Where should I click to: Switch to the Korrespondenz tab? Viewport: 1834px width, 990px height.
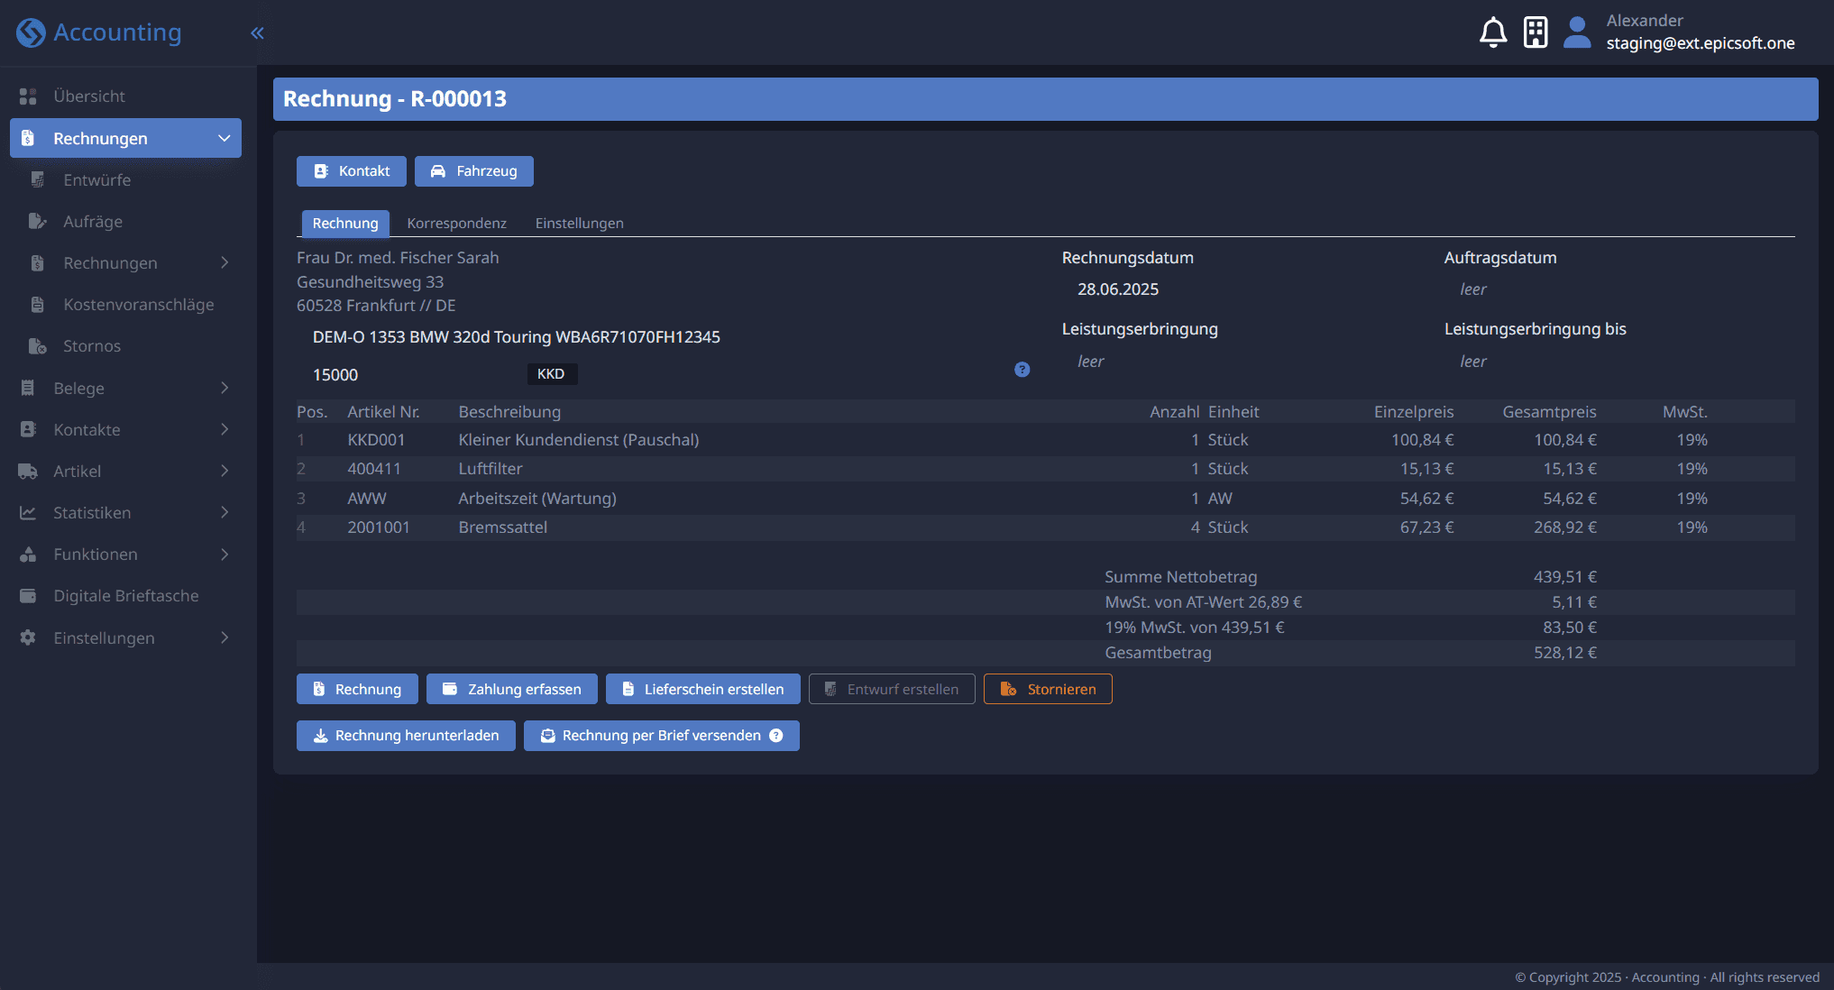pyautogui.click(x=456, y=224)
